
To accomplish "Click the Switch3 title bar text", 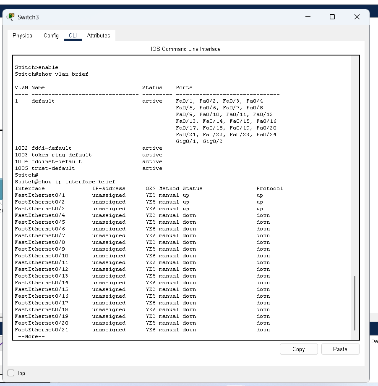I will coord(28,17).
